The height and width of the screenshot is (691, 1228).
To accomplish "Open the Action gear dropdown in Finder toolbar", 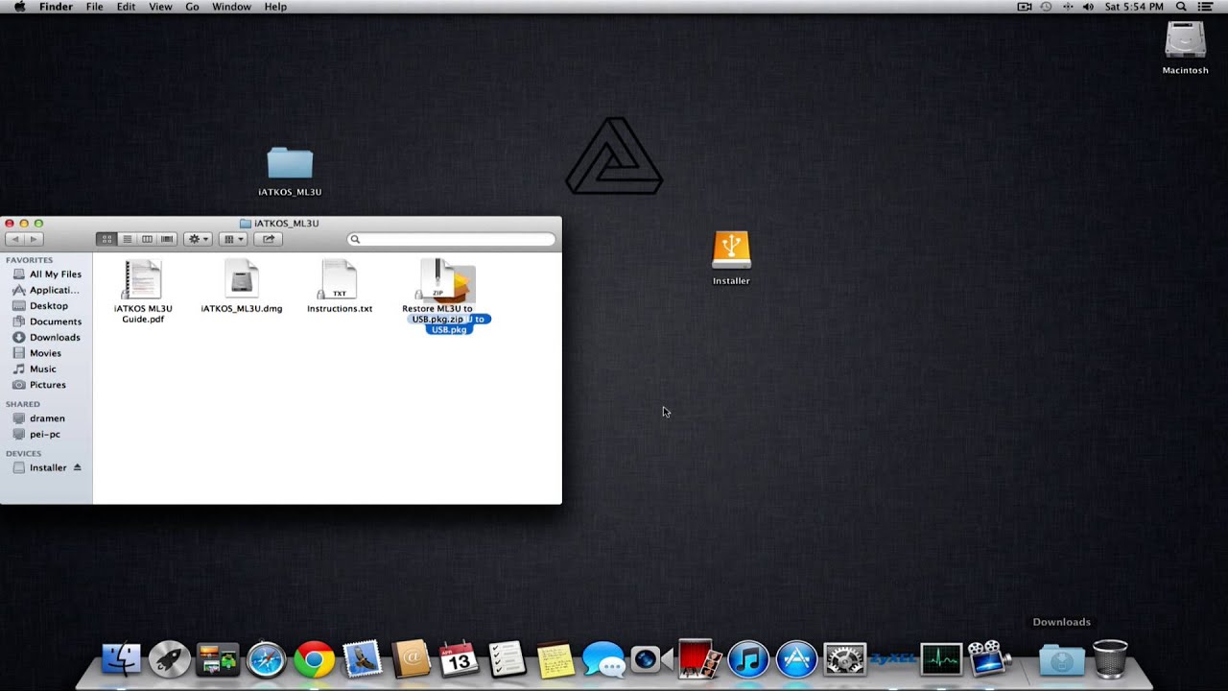I will coord(198,239).
